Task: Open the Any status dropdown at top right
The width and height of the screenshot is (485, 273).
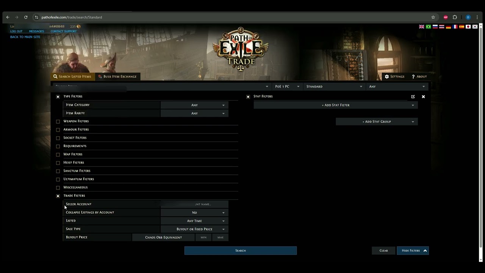Action: tap(397, 86)
